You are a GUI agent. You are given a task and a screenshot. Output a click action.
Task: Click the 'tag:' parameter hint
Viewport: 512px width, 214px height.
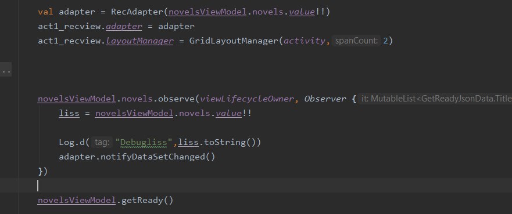(x=102, y=142)
